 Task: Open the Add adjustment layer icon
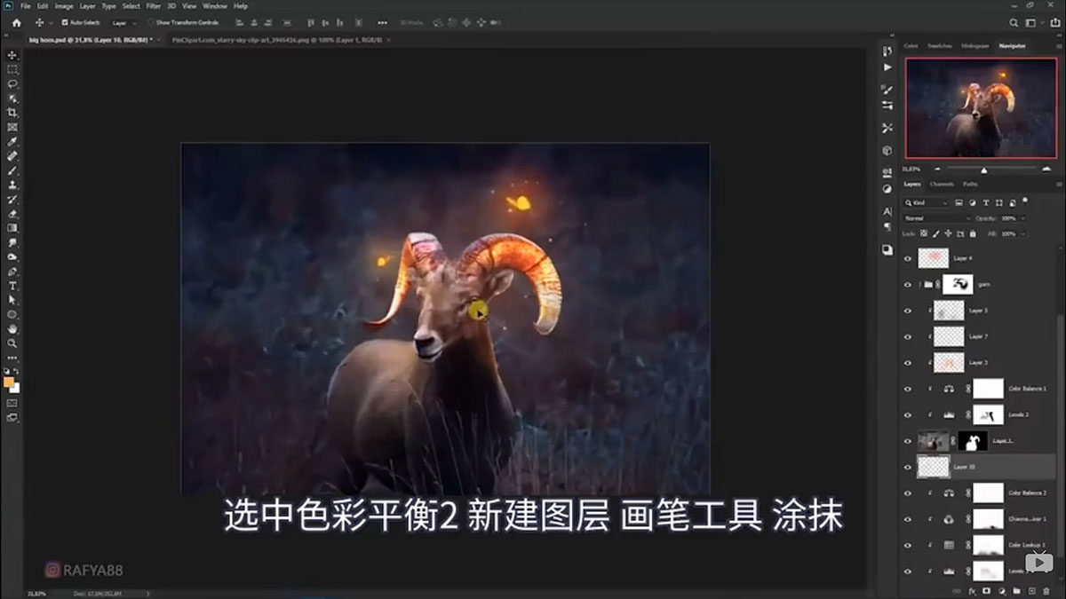click(1002, 591)
